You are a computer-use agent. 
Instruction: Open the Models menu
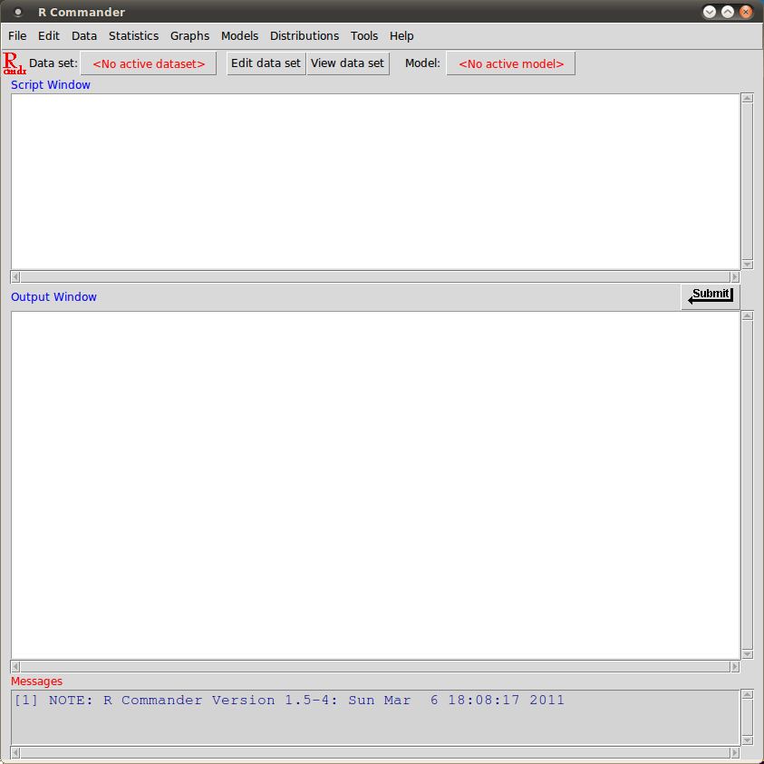click(x=239, y=36)
